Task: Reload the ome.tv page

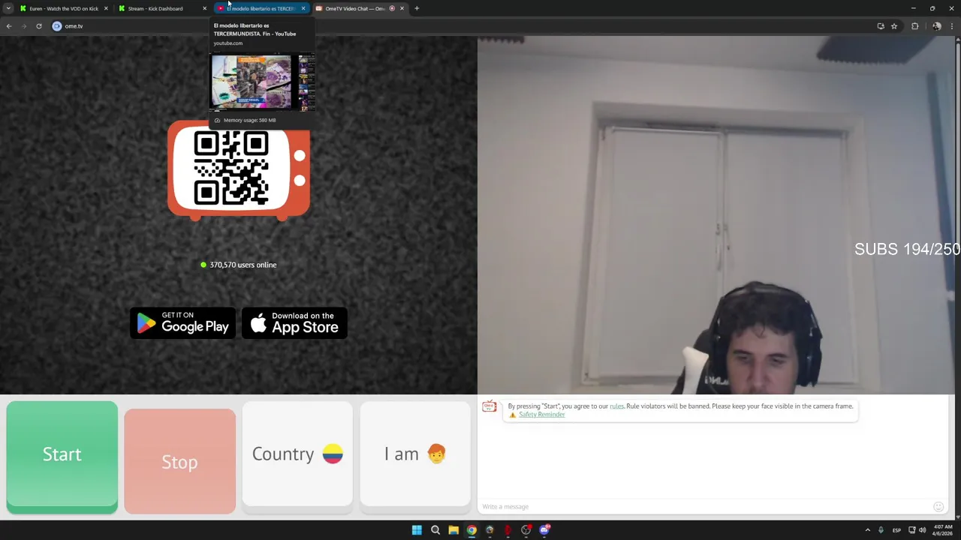Action: pyautogui.click(x=39, y=26)
